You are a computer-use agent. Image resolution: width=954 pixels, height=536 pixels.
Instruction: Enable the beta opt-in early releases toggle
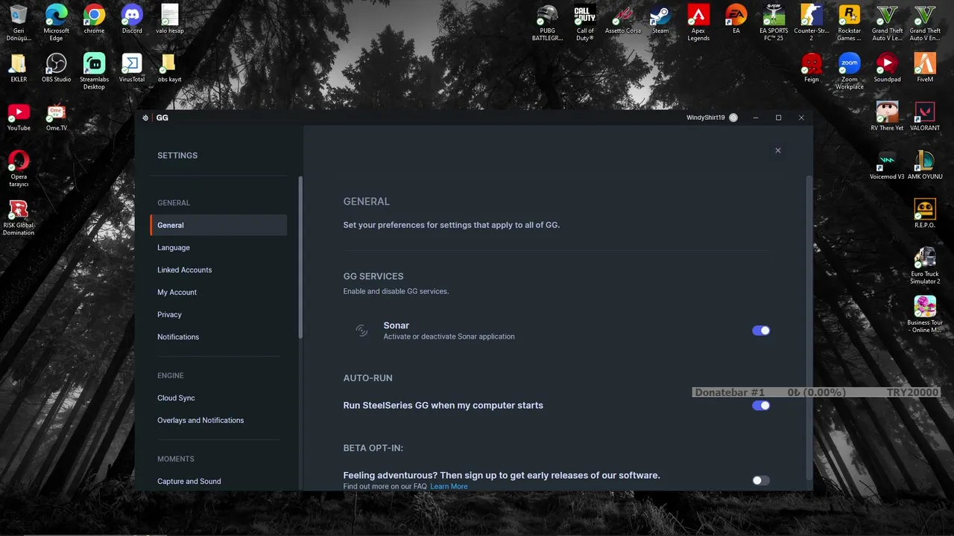(x=761, y=481)
